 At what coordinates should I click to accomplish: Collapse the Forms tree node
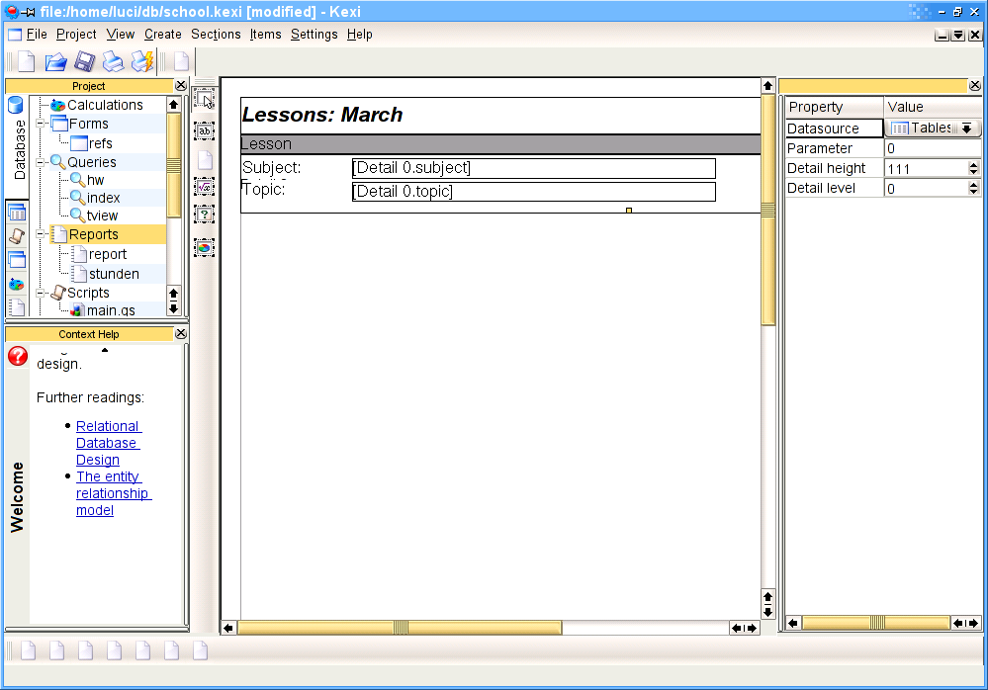click(41, 124)
